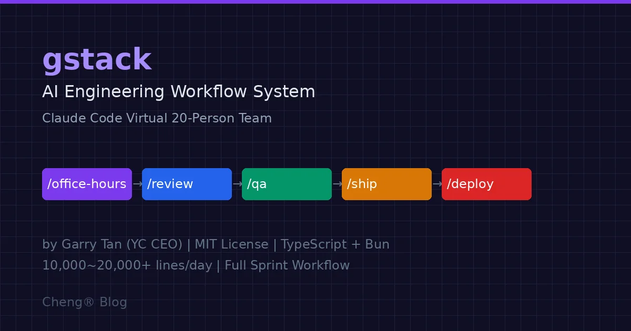Click the "Cheng® Blog" text
The height and width of the screenshot is (331, 631).
click(85, 302)
